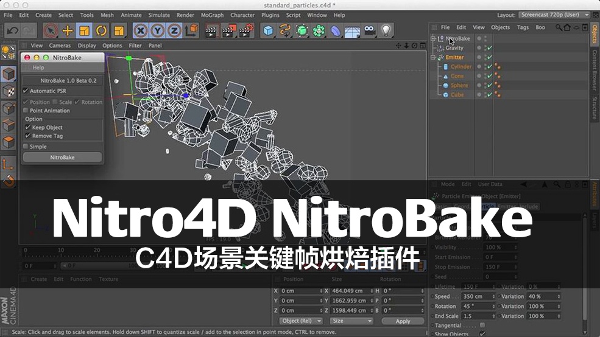Click the Undo arrow icon

(12, 30)
